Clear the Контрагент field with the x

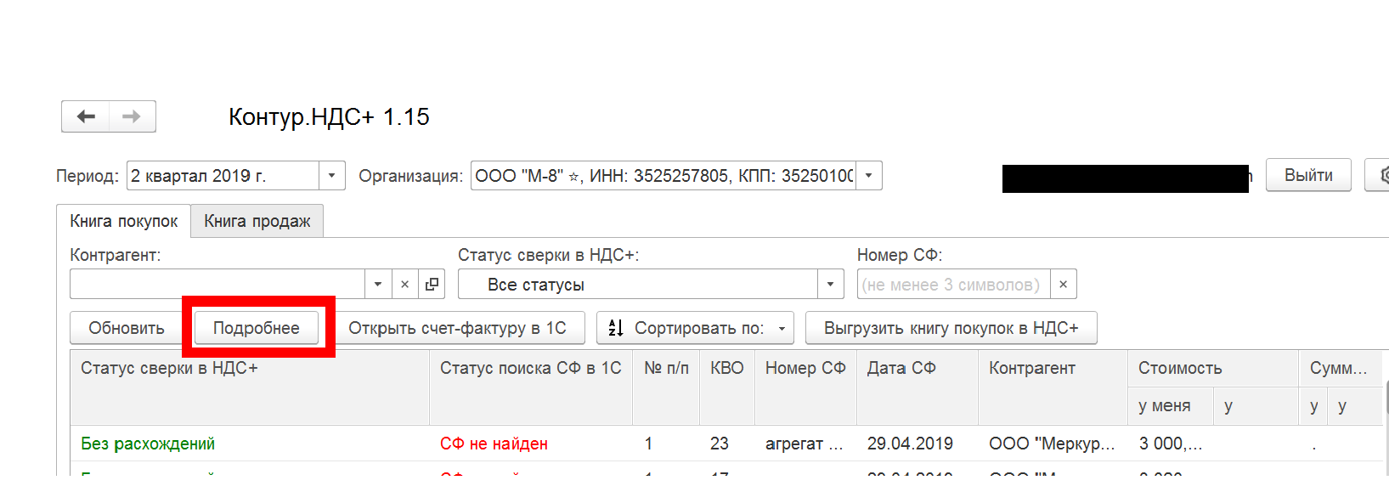tap(405, 284)
